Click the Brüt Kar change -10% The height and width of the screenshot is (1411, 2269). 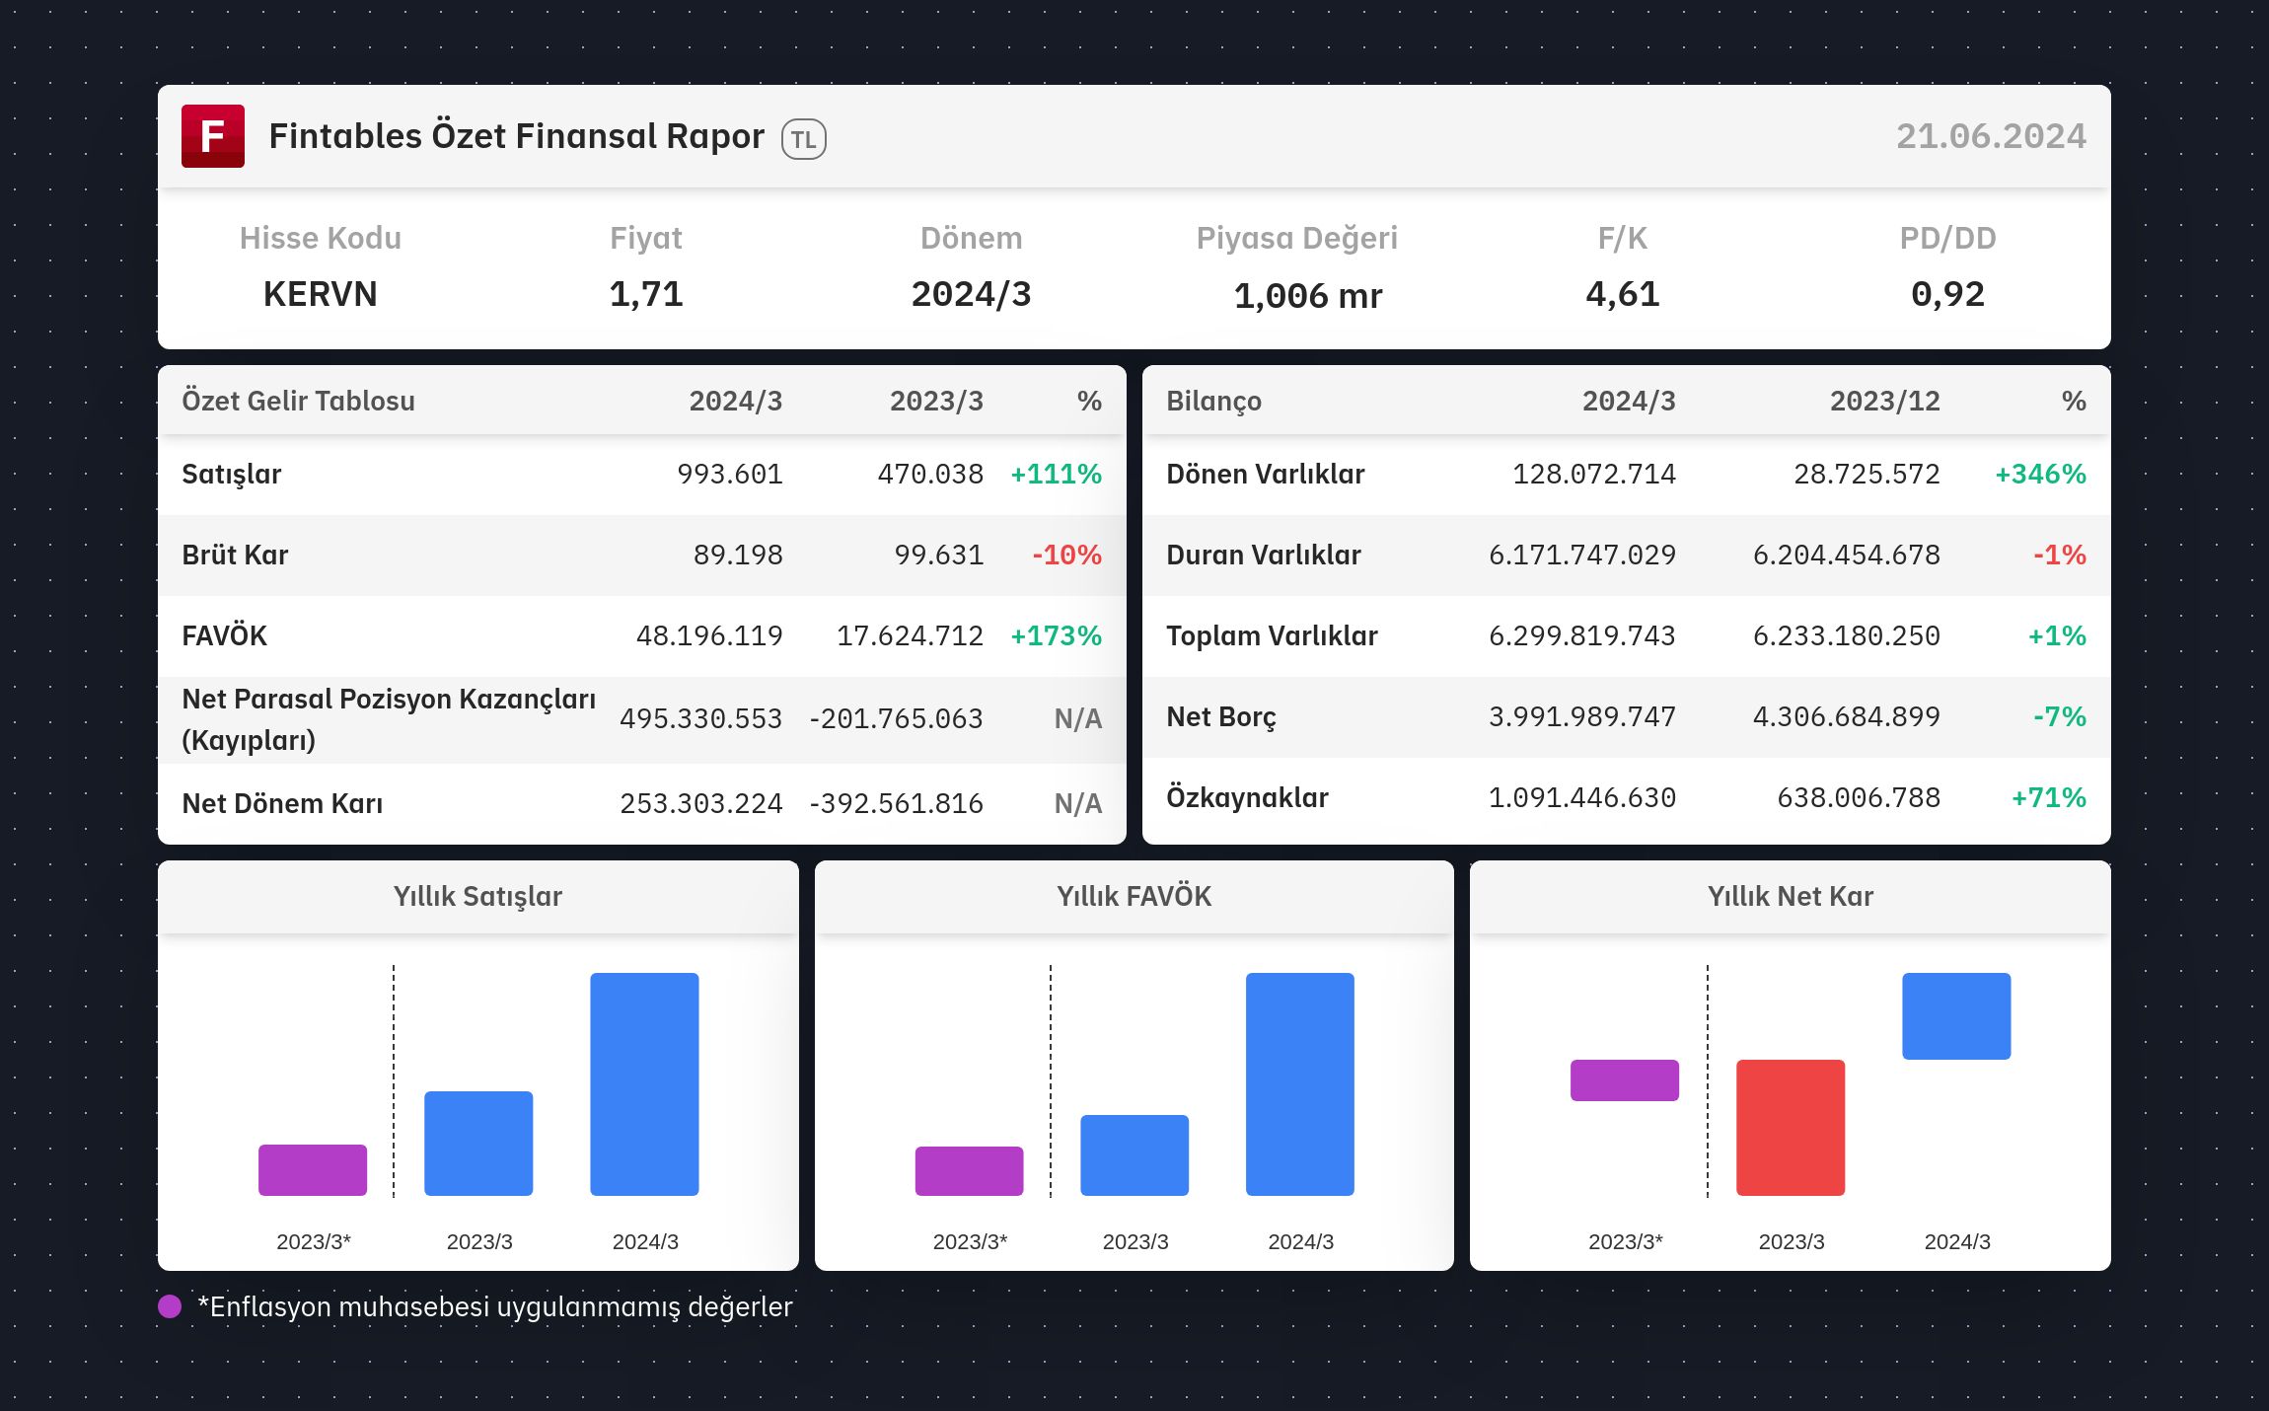point(1066,556)
